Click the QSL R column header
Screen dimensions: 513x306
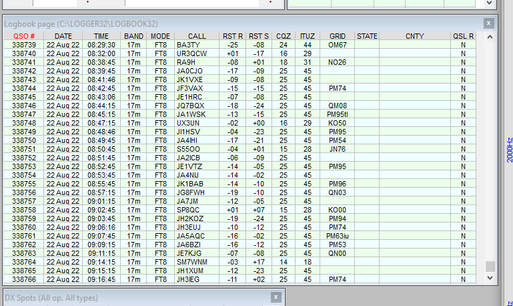coord(463,36)
